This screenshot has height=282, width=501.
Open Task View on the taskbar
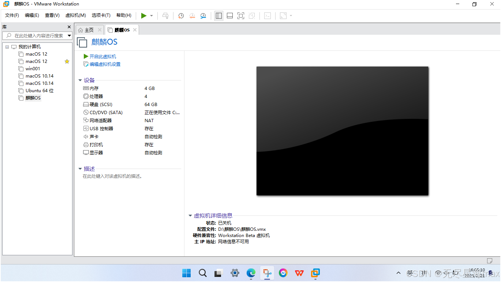coord(219,273)
